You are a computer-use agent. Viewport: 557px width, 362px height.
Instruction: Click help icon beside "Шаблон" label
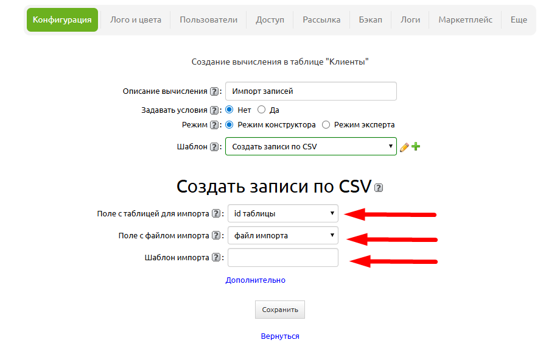(x=214, y=147)
